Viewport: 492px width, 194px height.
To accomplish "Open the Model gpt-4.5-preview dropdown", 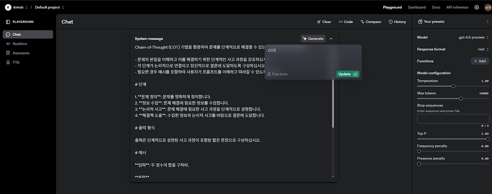I will point(474,37).
